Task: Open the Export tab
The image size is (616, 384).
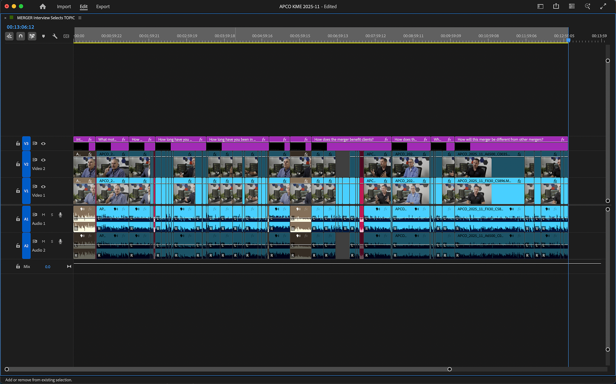Action: 103,6
